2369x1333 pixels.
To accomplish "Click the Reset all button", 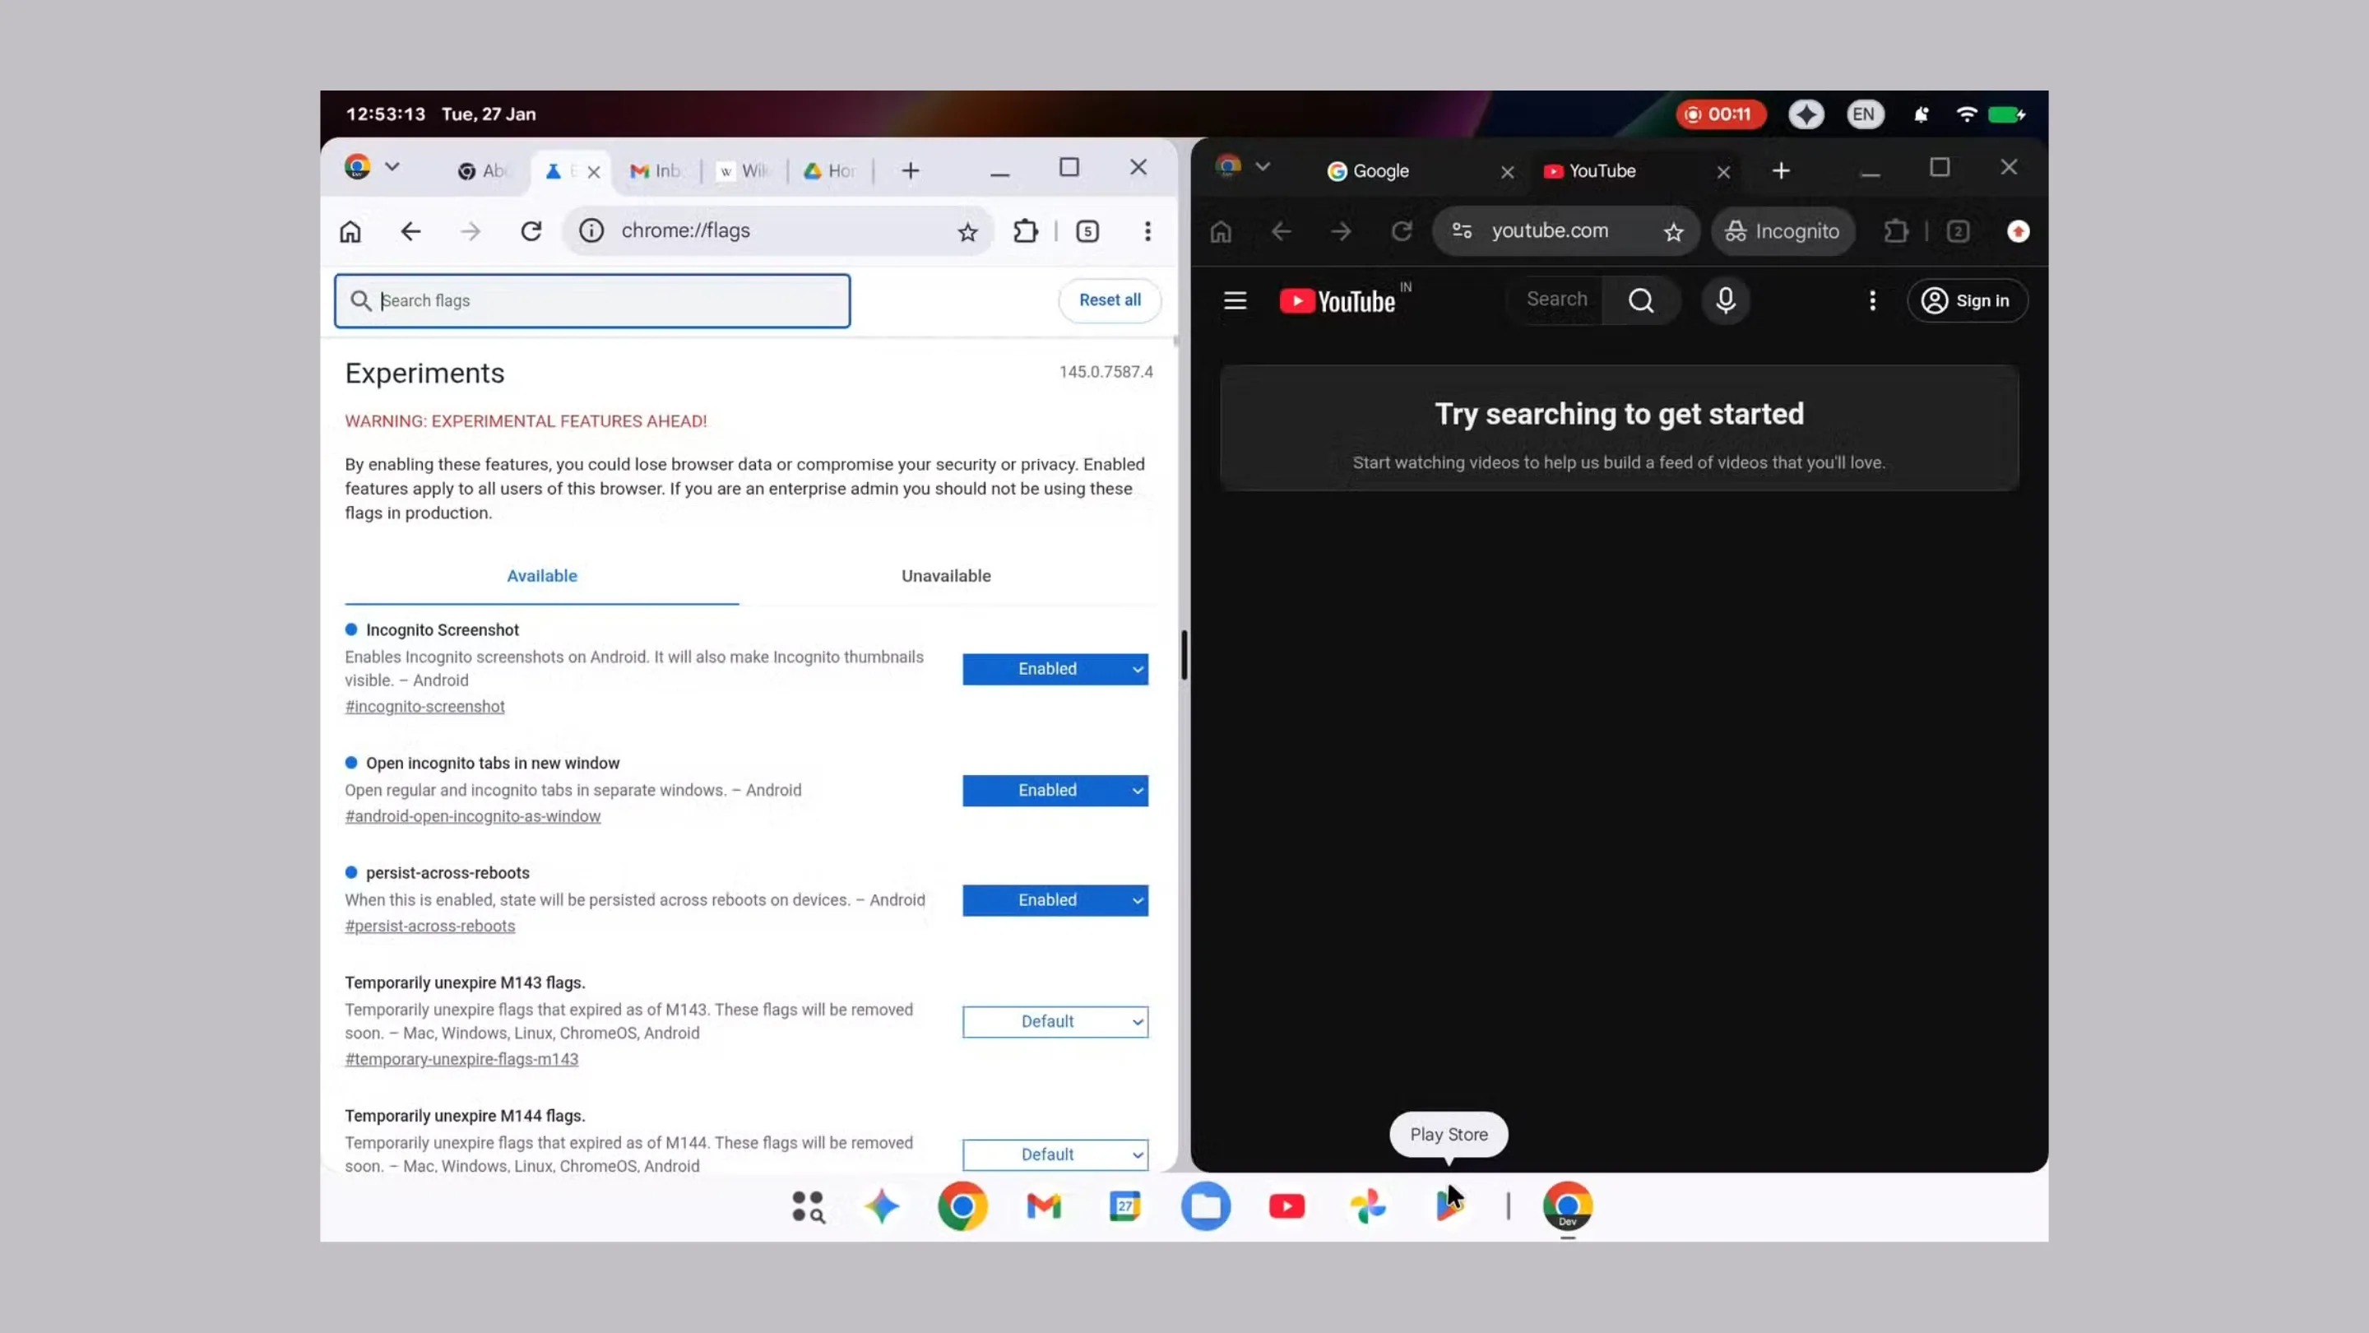I will tap(1109, 300).
